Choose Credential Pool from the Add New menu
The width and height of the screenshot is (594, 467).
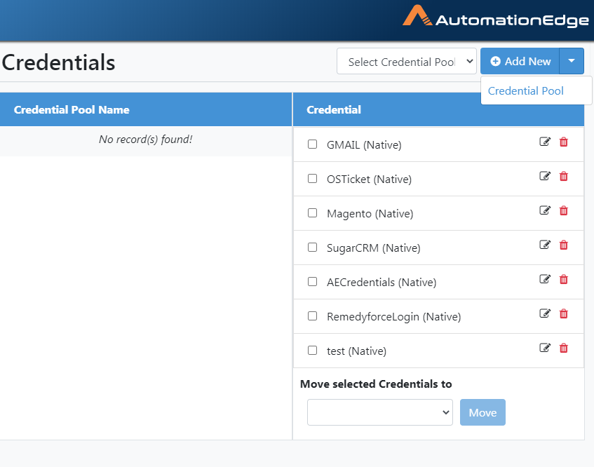click(x=526, y=91)
